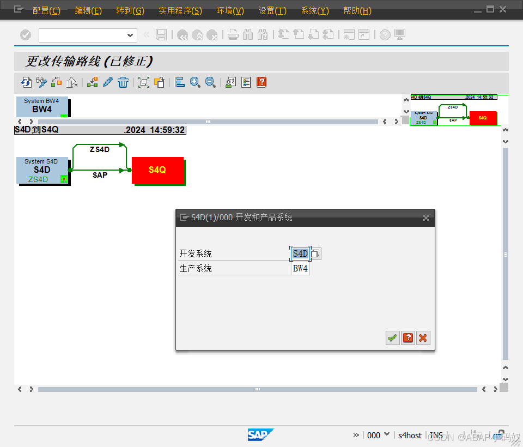
Task: Open value help beside 开发系统 field
Action: pyautogui.click(x=315, y=253)
